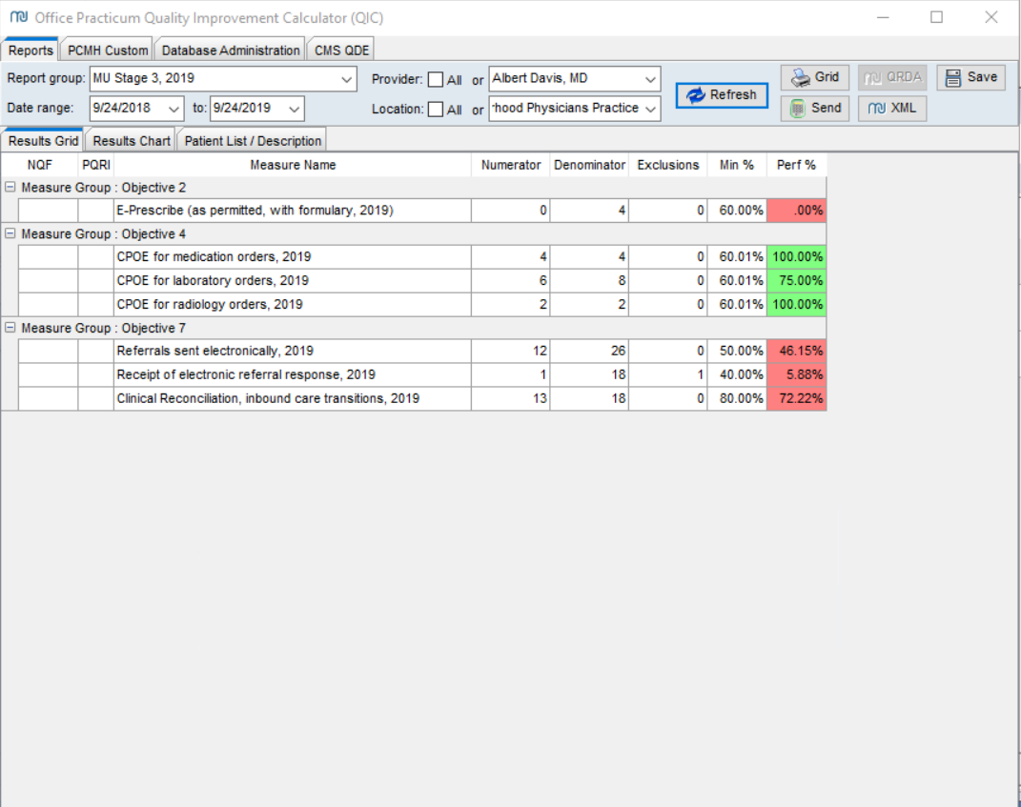Collapse Measure Group Objective 4
Viewport: 1021px width, 807px height.
(10, 233)
